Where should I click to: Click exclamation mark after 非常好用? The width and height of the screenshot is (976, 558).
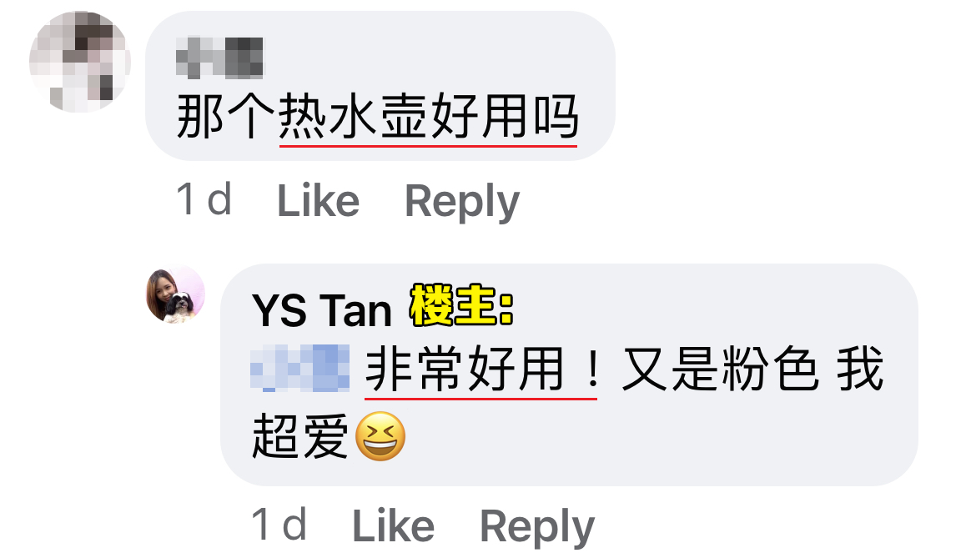click(x=592, y=369)
